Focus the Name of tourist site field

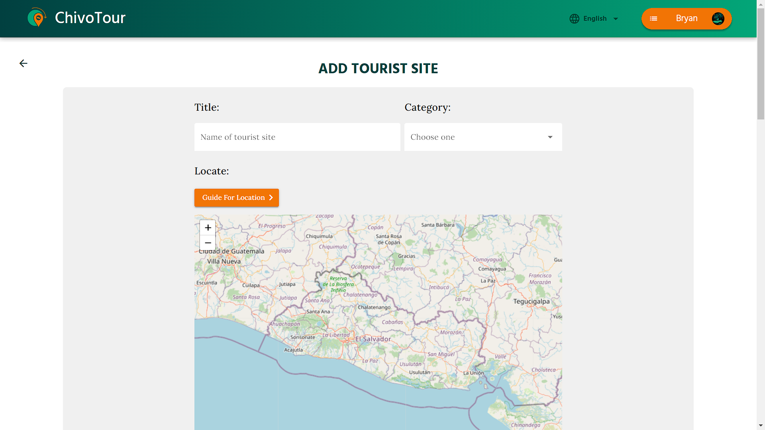coord(297,137)
